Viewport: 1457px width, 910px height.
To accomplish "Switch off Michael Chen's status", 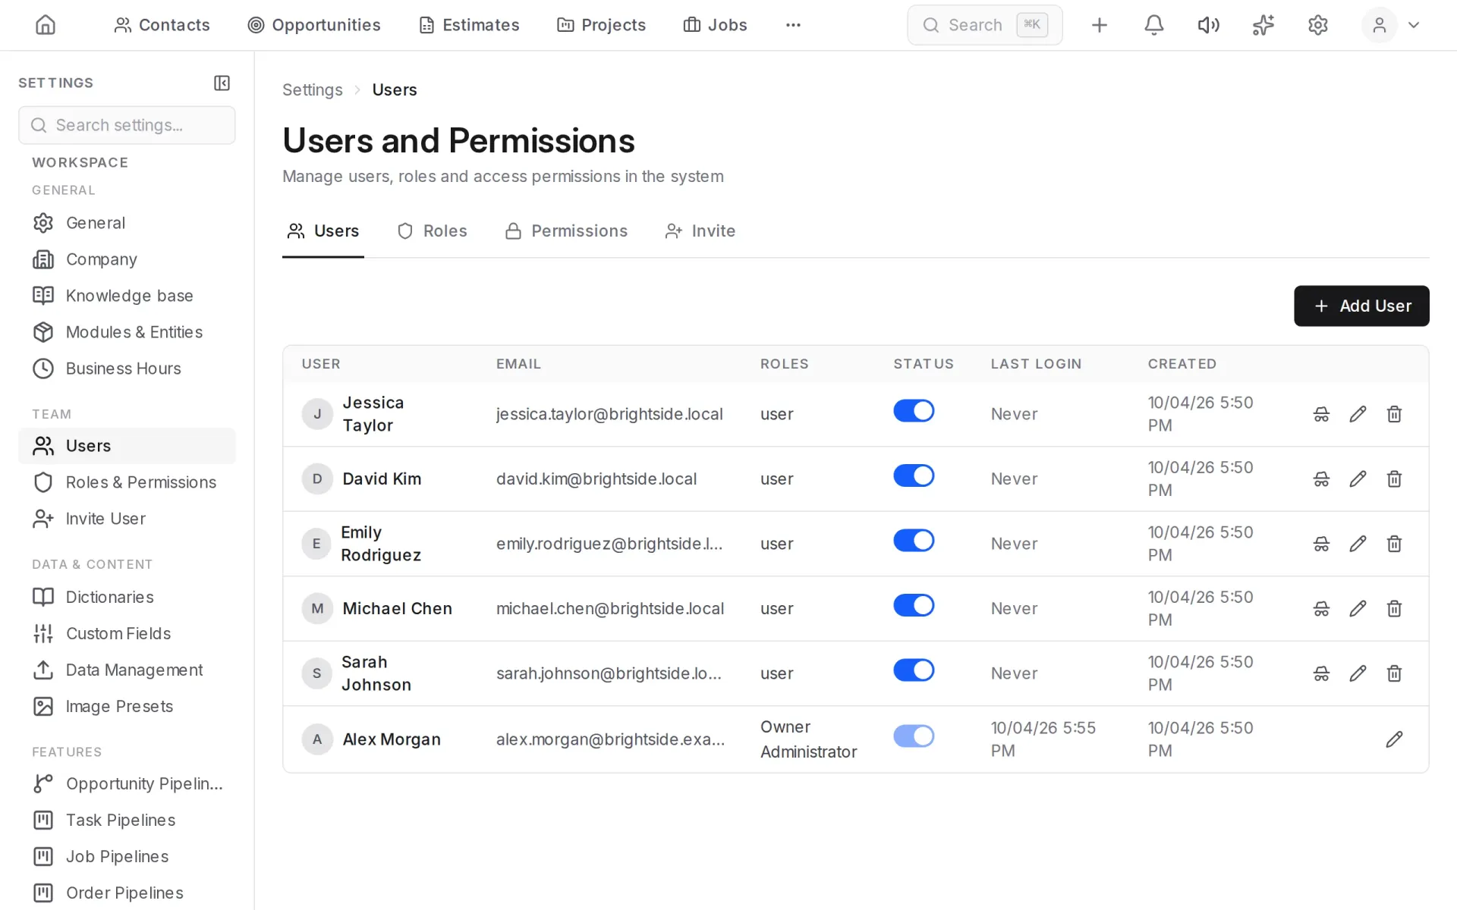I will click(914, 605).
